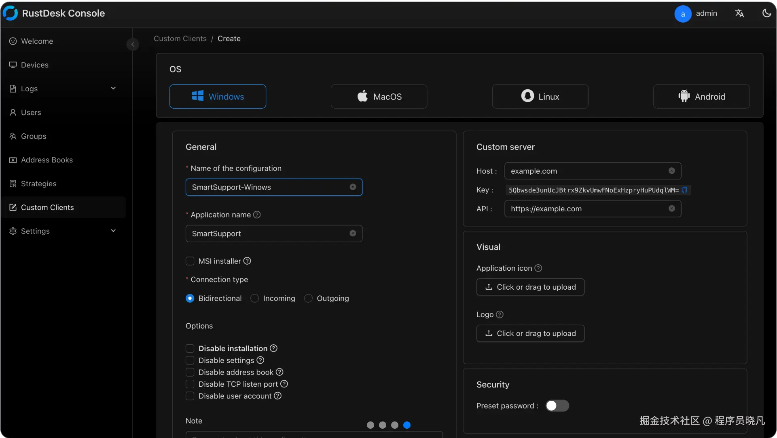Screen dimensions: 777x438
Task: Click help icon beside MSI installer
Action: (247, 261)
